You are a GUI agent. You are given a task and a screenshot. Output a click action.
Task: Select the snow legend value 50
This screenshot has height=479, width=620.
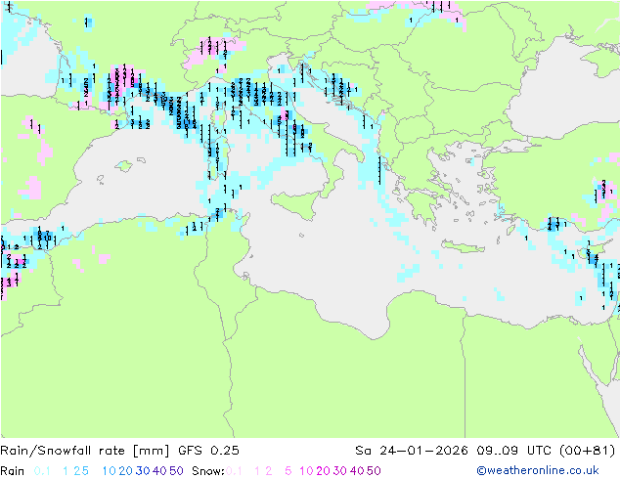click(374, 471)
